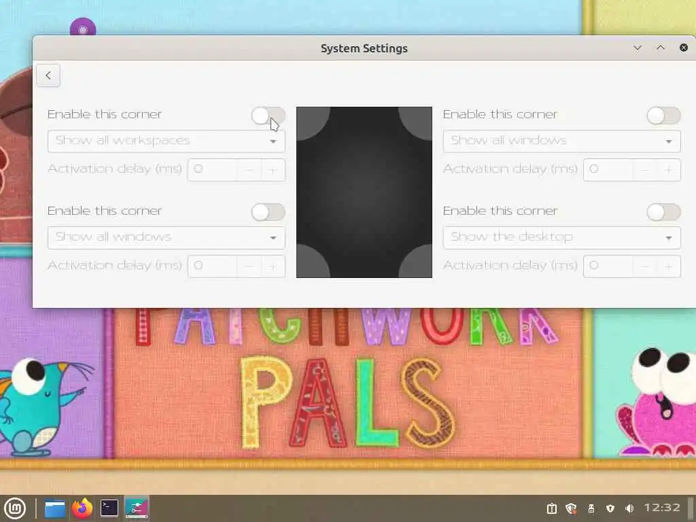The height and width of the screenshot is (522, 696).
Task: Click bottom-left corner of screen preview
Action: coord(310,264)
